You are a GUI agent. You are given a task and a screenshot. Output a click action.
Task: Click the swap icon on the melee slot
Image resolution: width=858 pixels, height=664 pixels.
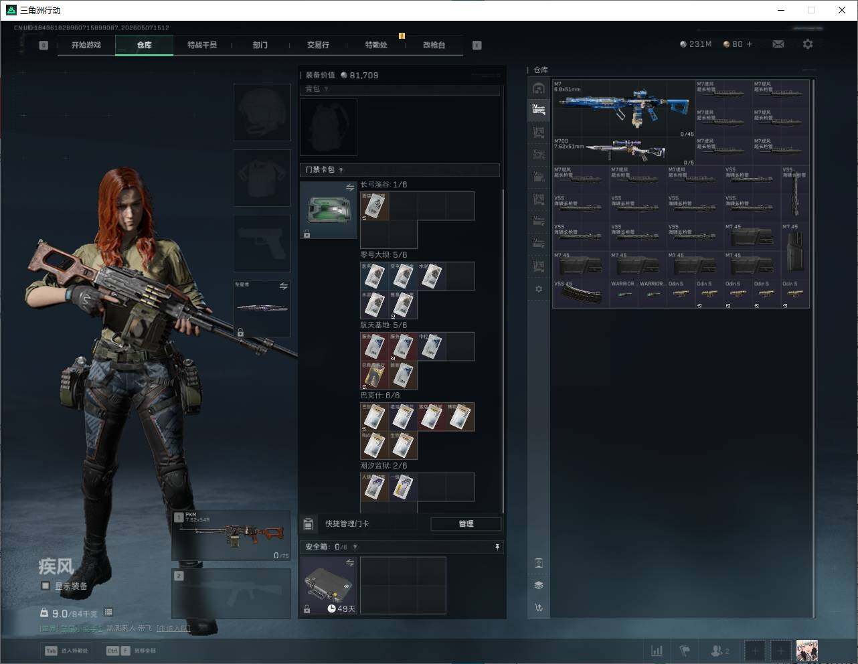click(283, 286)
